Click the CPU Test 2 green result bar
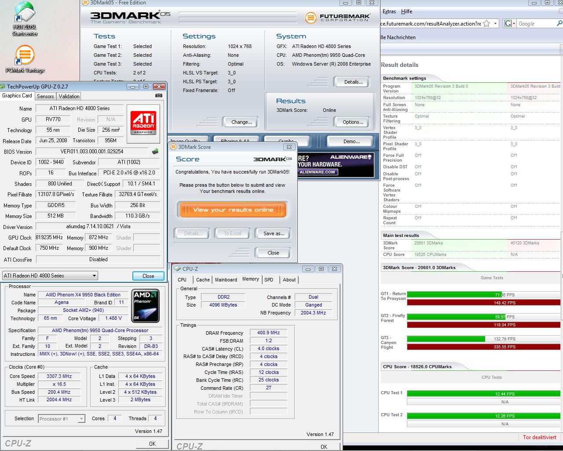This screenshot has width=563, height=451. (484, 416)
